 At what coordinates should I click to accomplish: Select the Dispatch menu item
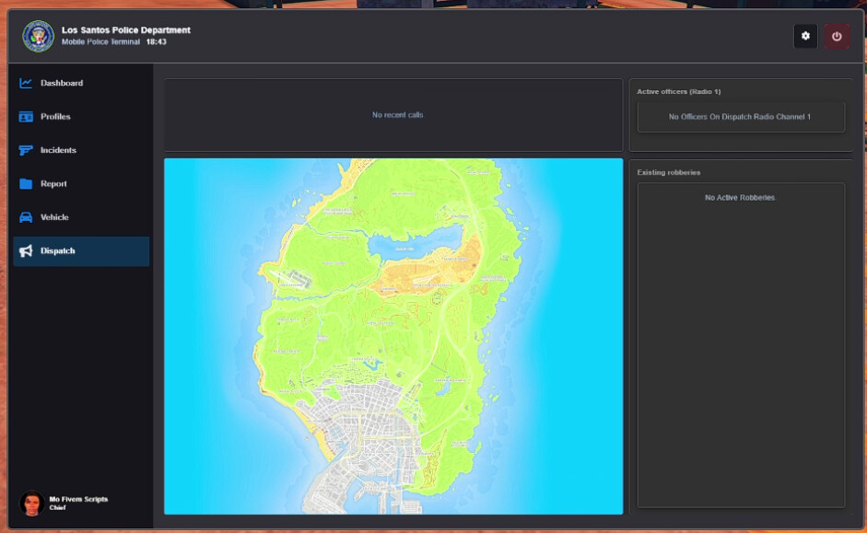[81, 250]
